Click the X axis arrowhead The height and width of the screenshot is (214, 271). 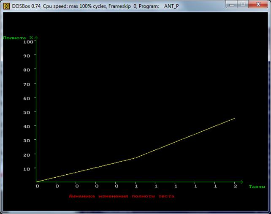tap(241, 182)
